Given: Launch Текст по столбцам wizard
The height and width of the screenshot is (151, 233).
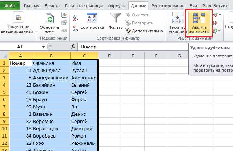Looking at the screenshot, I should coord(178,23).
